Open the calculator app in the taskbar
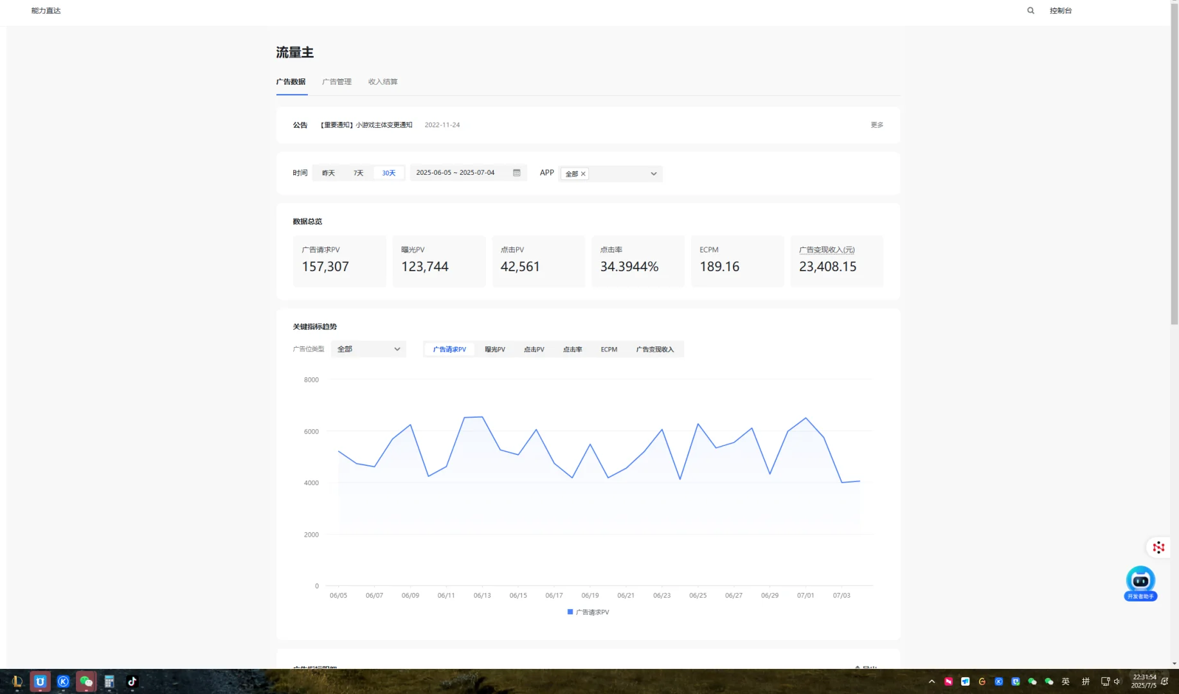Image resolution: width=1179 pixels, height=694 pixels. pos(109,682)
